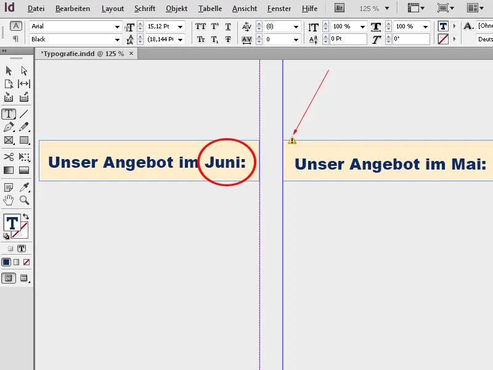This screenshot has width=493, height=370.
Task: Open the Datei menu
Action: pyautogui.click(x=36, y=9)
